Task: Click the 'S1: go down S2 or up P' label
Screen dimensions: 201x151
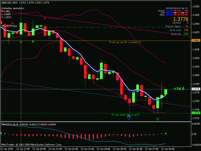Action: click(x=125, y=115)
